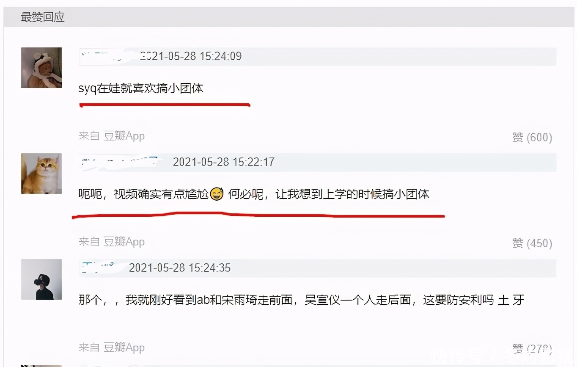
Task: Click the comment text syq在娃就喜欢搞小团体
Action: tap(141, 88)
